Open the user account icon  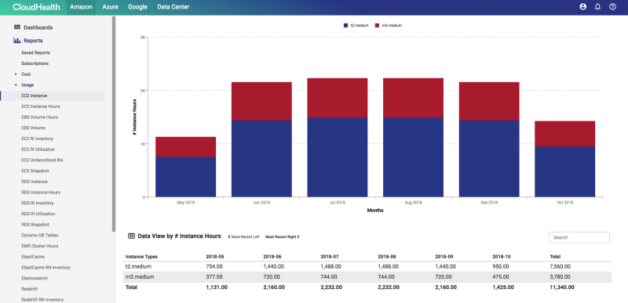coord(583,7)
